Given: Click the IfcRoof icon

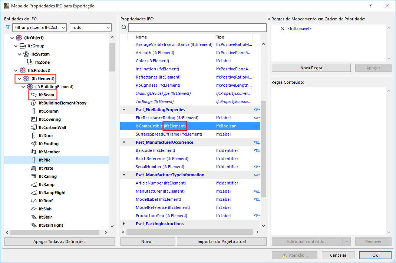Looking at the screenshot, I should click(34, 201).
